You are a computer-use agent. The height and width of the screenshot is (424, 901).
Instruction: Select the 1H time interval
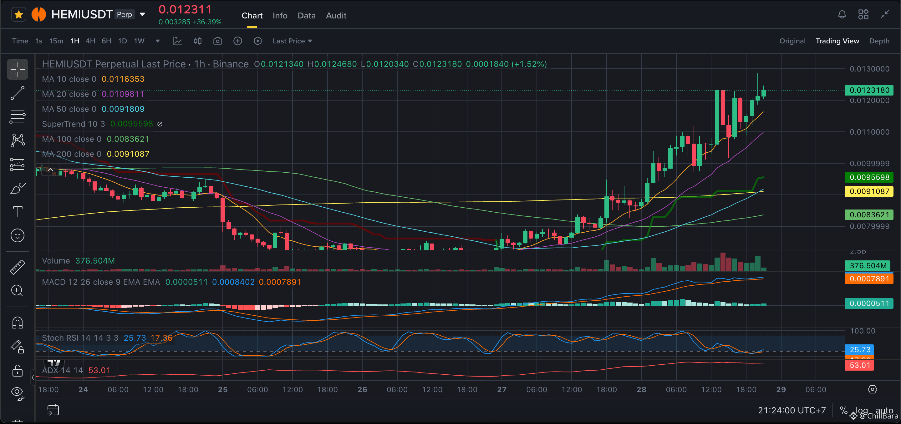coord(74,41)
